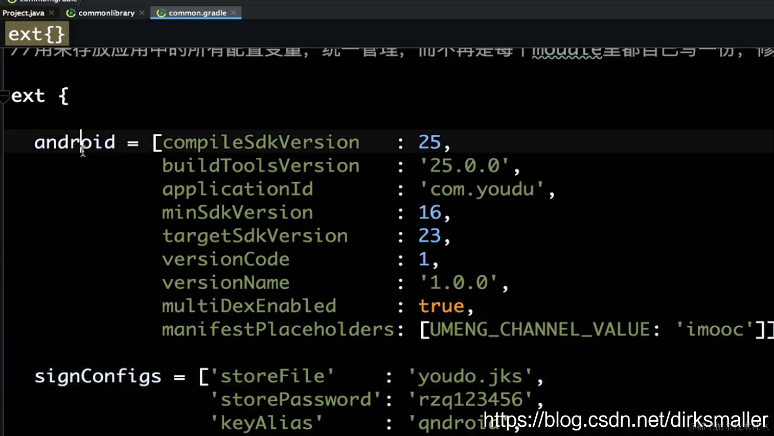
Task: Click the compileSdkVersion key
Action: click(261, 142)
